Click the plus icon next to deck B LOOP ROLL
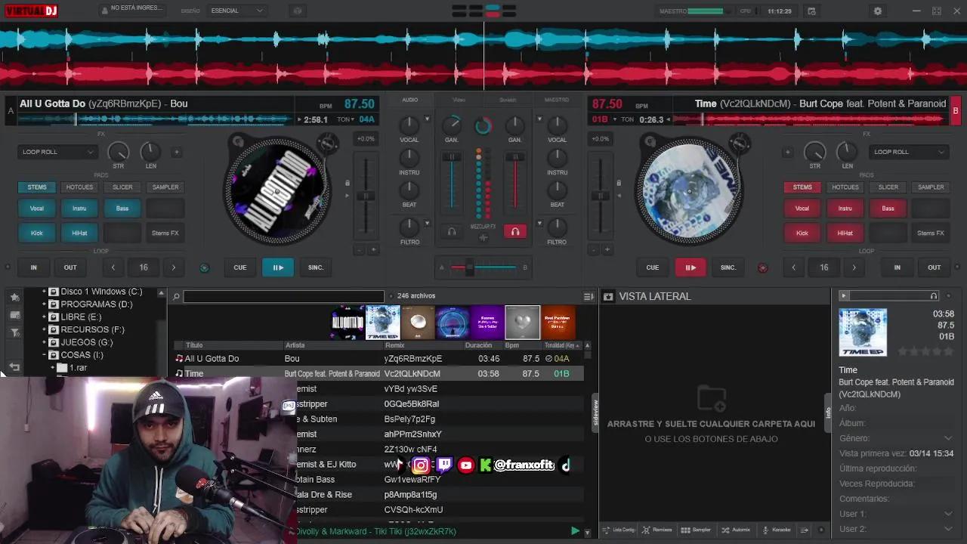The height and width of the screenshot is (544, 967). click(787, 152)
